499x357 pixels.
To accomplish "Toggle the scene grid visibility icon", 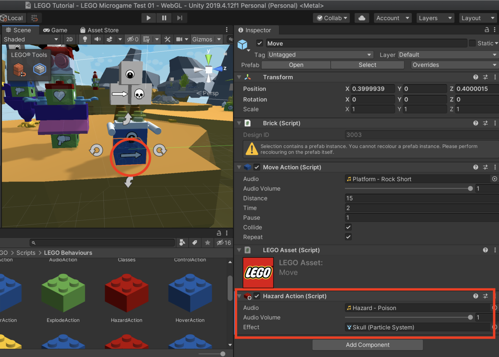I will coord(146,39).
